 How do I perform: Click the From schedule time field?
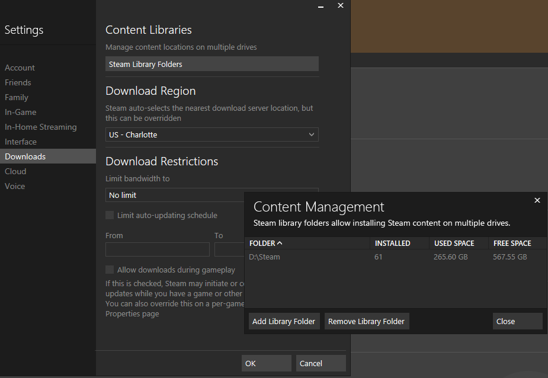[157, 249]
